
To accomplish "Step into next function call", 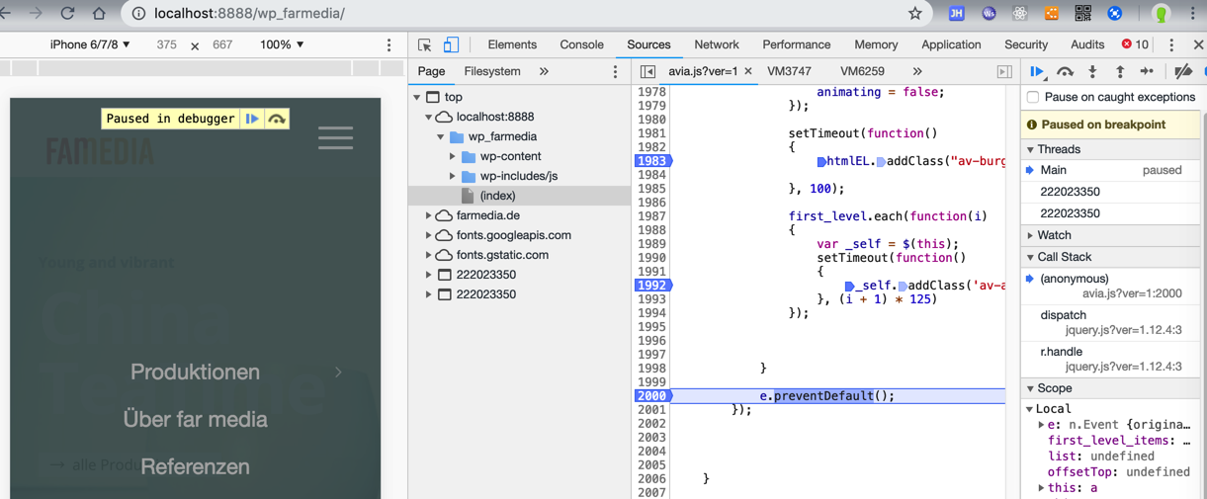I will click(x=1092, y=71).
